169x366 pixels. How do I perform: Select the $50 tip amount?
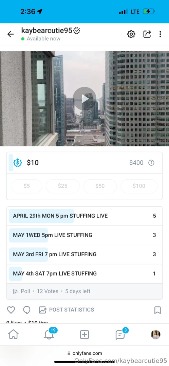100,186
